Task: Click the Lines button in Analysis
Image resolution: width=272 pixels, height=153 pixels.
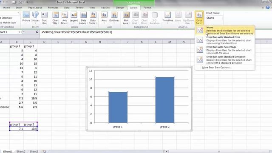Action: tap(178, 18)
